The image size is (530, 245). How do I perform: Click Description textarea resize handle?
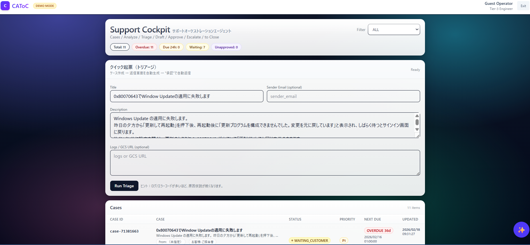[x=418, y=136]
